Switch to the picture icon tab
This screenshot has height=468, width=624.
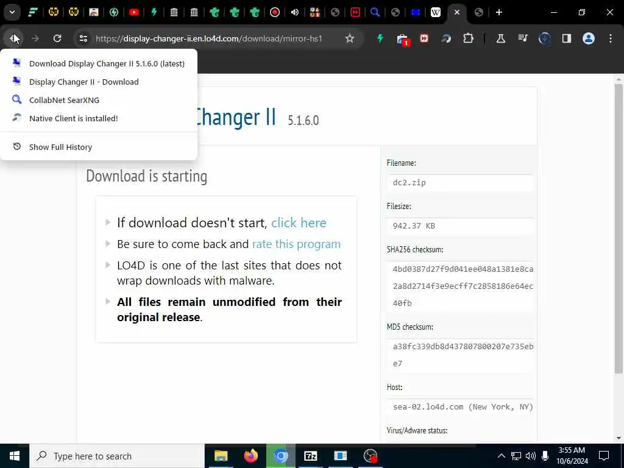click(x=93, y=12)
